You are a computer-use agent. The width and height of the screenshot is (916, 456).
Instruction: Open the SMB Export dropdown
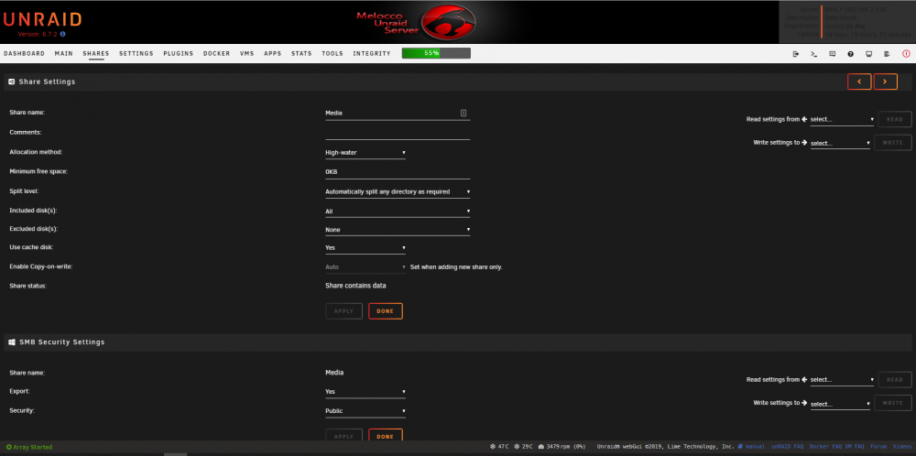point(365,392)
